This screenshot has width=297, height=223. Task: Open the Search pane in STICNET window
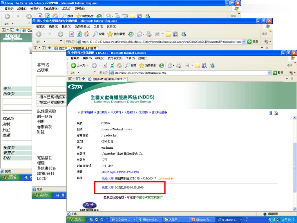coord(131,66)
